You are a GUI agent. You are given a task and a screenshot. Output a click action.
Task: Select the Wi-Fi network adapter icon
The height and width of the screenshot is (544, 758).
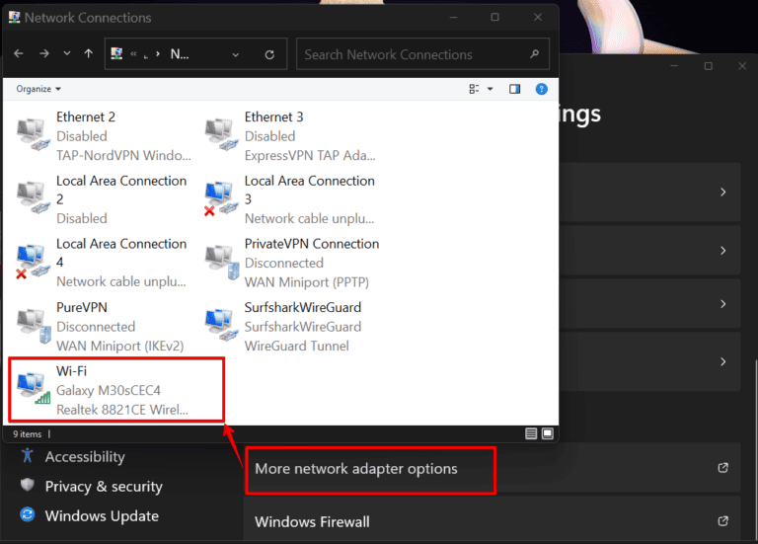pos(33,389)
